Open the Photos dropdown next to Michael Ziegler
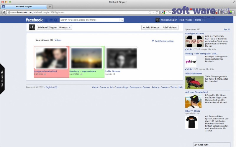 [x=65, y=27]
